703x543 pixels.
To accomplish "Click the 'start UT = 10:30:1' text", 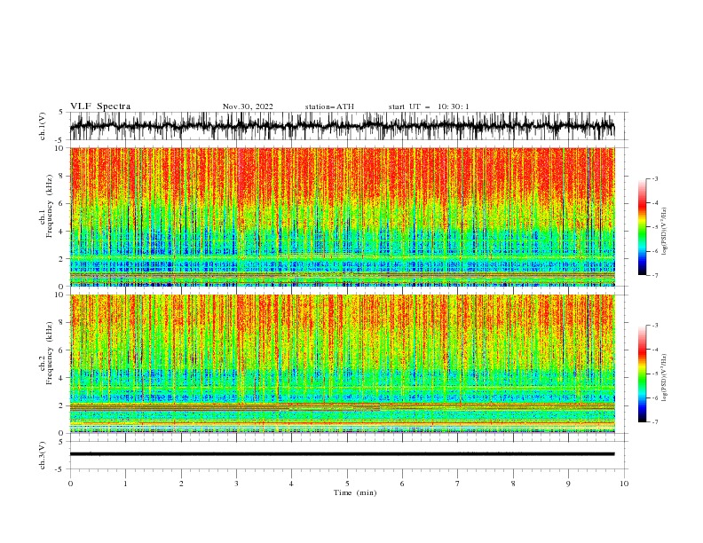I will pyautogui.click(x=429, y=106).
